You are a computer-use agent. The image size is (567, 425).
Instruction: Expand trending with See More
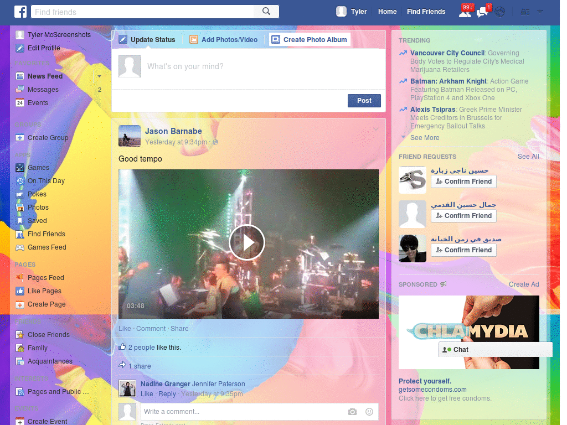(x=425, y=138)
